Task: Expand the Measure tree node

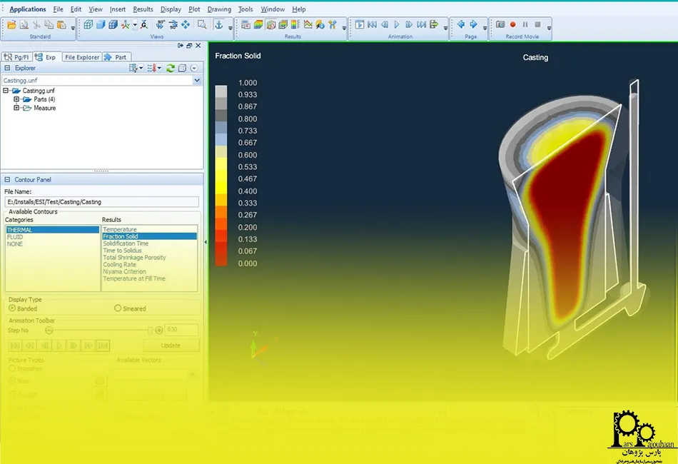Action: coord(16,108)
